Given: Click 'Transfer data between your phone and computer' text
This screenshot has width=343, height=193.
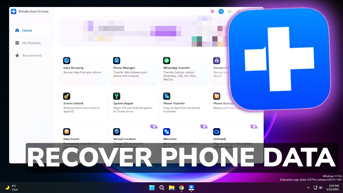Looking at the screenshot, I should coord(131,74).
